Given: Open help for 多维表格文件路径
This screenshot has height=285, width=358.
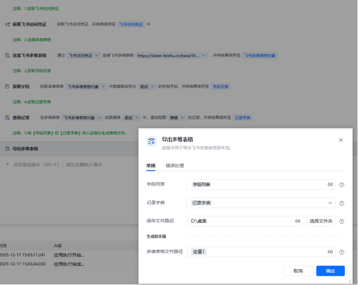Looking at the screenshot, I should pyautogui.click(x=341, y=252).
